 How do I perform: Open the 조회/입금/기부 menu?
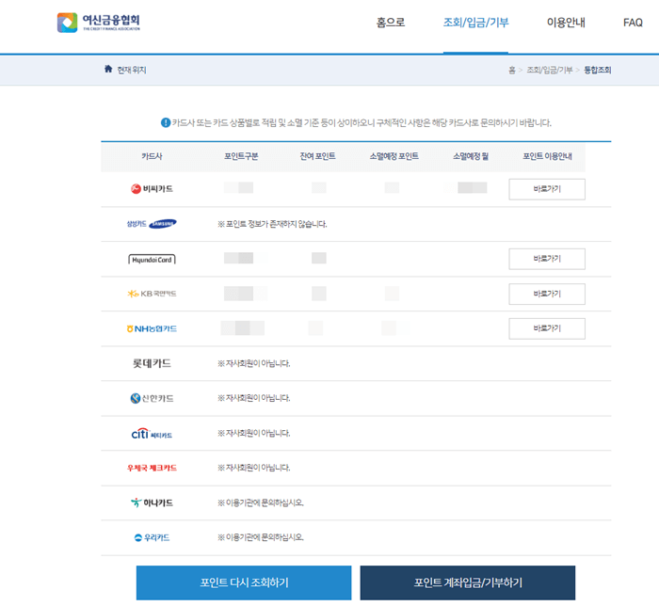coord(475,23)
